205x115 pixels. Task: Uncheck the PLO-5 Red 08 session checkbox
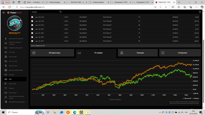click(x=32, y=21)
